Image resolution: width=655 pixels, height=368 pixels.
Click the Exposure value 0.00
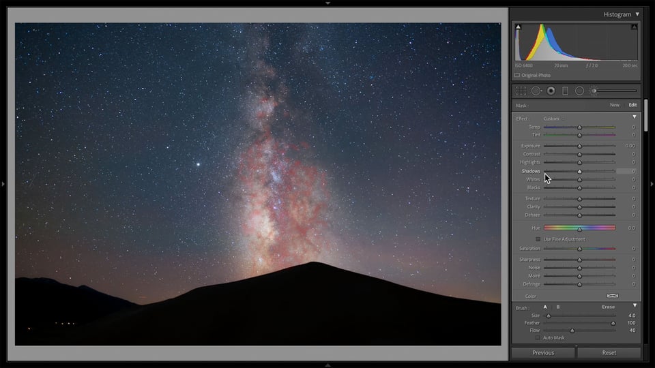[630, 146]
